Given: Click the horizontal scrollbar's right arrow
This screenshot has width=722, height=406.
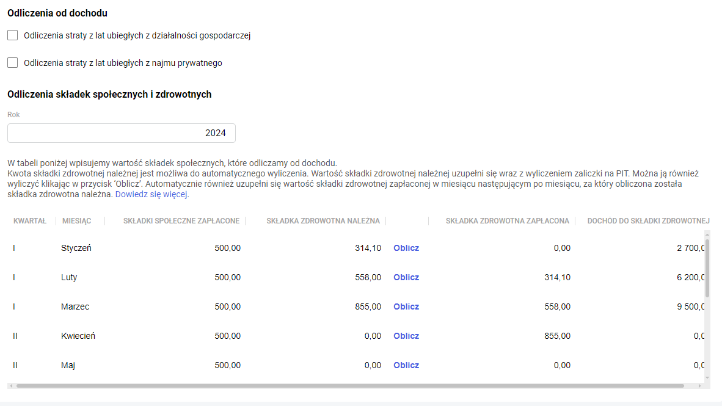Looking at the screenshot, I should (700, 386).
